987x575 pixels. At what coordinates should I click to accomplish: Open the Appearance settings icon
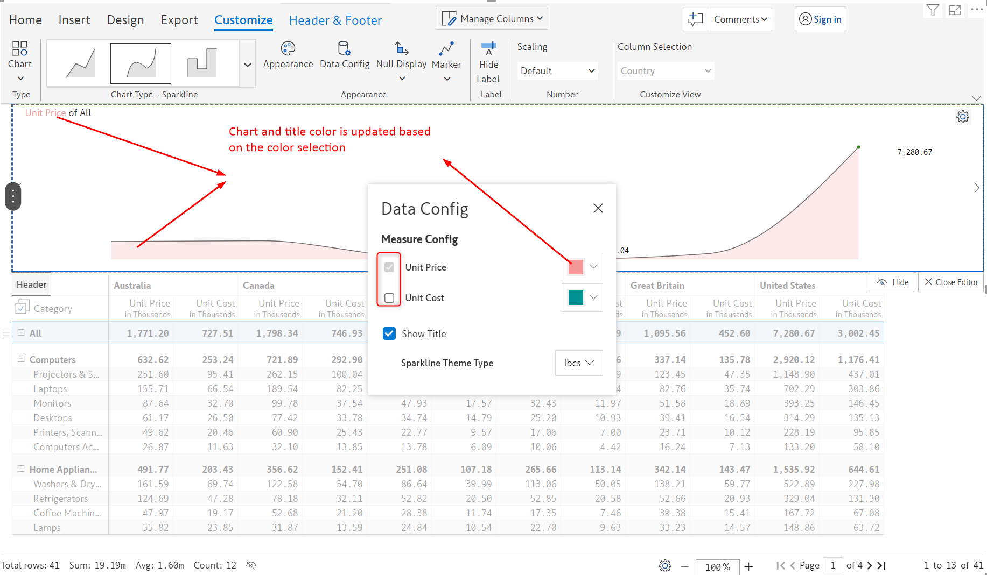click(288, 49)
